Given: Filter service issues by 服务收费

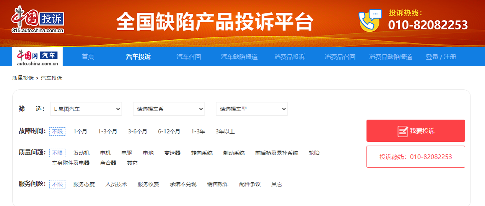Looking at the screenshot, I should (148, 184).
